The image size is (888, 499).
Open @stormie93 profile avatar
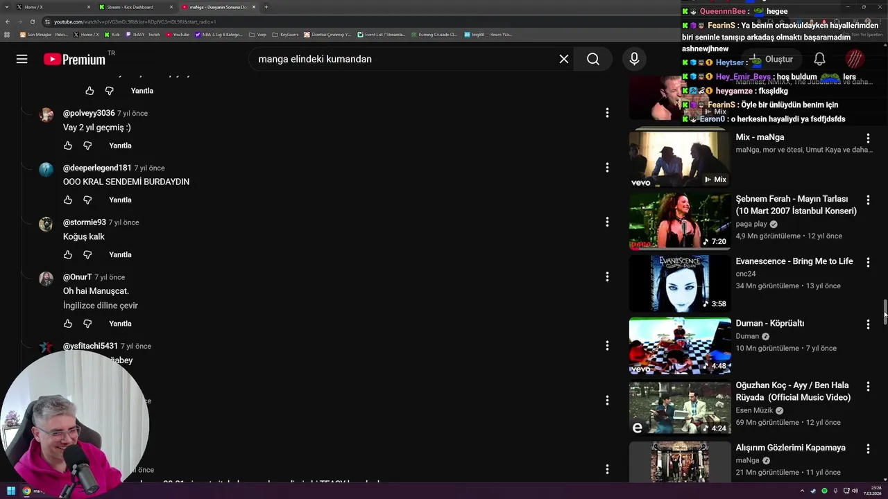click(46, 224)
